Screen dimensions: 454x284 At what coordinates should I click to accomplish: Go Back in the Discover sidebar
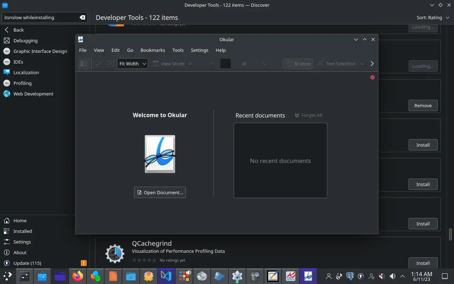point(45,30)
